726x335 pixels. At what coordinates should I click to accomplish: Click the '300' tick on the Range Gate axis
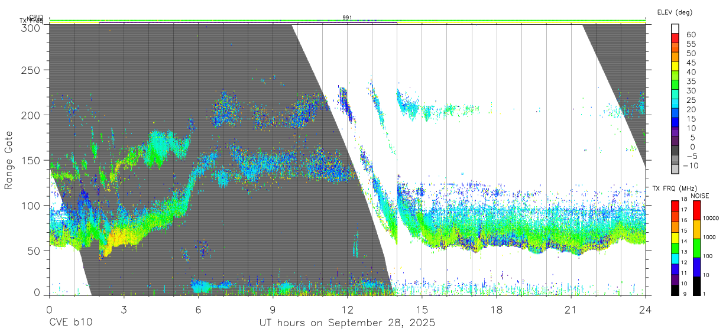point(31,28)
